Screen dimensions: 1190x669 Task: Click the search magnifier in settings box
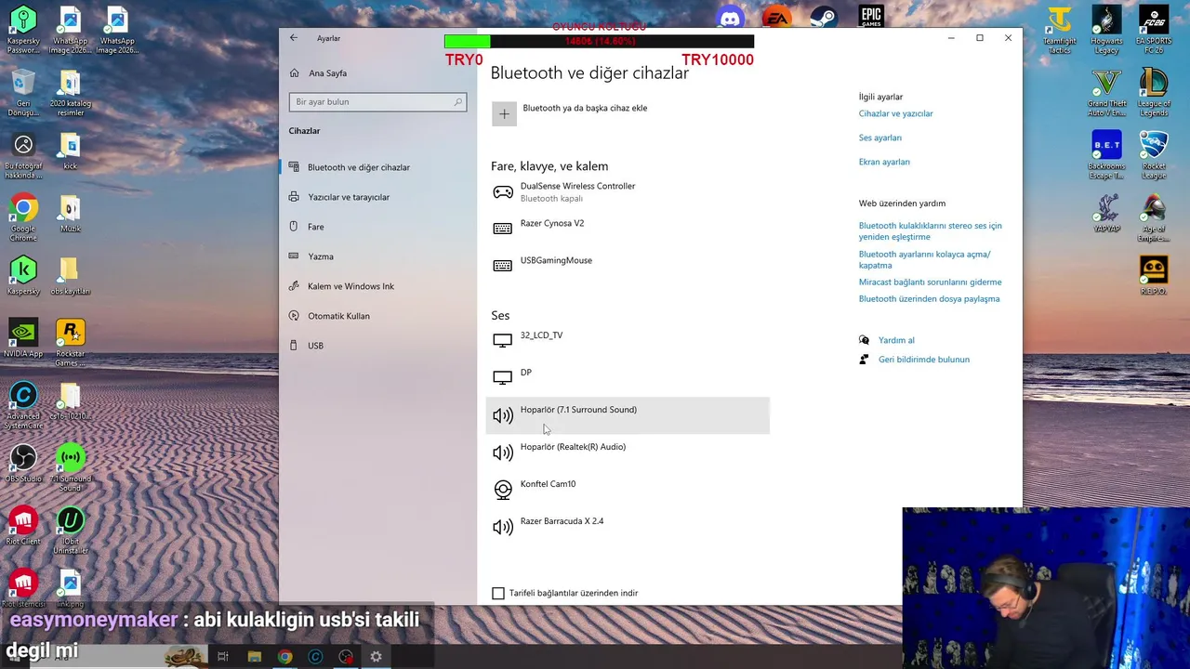point(458,102)
